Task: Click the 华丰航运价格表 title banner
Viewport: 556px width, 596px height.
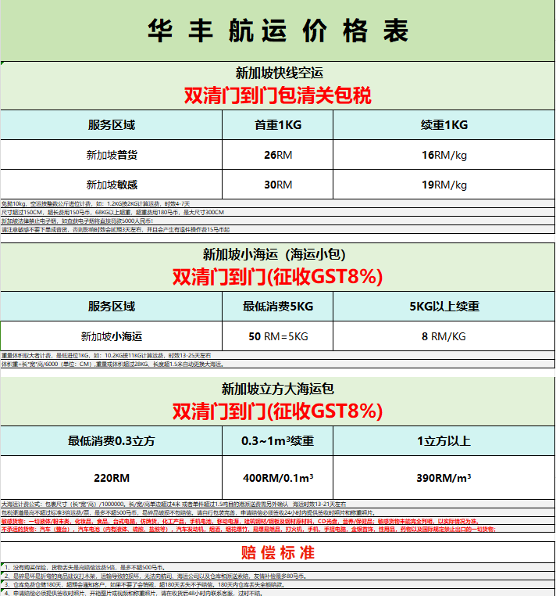Action: tap(278, 30)
